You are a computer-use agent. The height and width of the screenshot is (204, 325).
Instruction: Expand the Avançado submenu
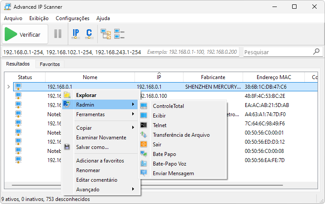(88, 190)
